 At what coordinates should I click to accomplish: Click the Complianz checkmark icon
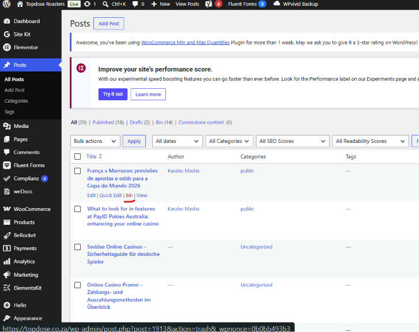click(7, 178)
